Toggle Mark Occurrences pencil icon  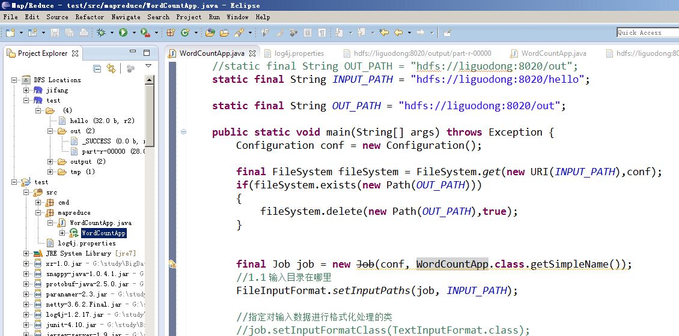[280, 32]
